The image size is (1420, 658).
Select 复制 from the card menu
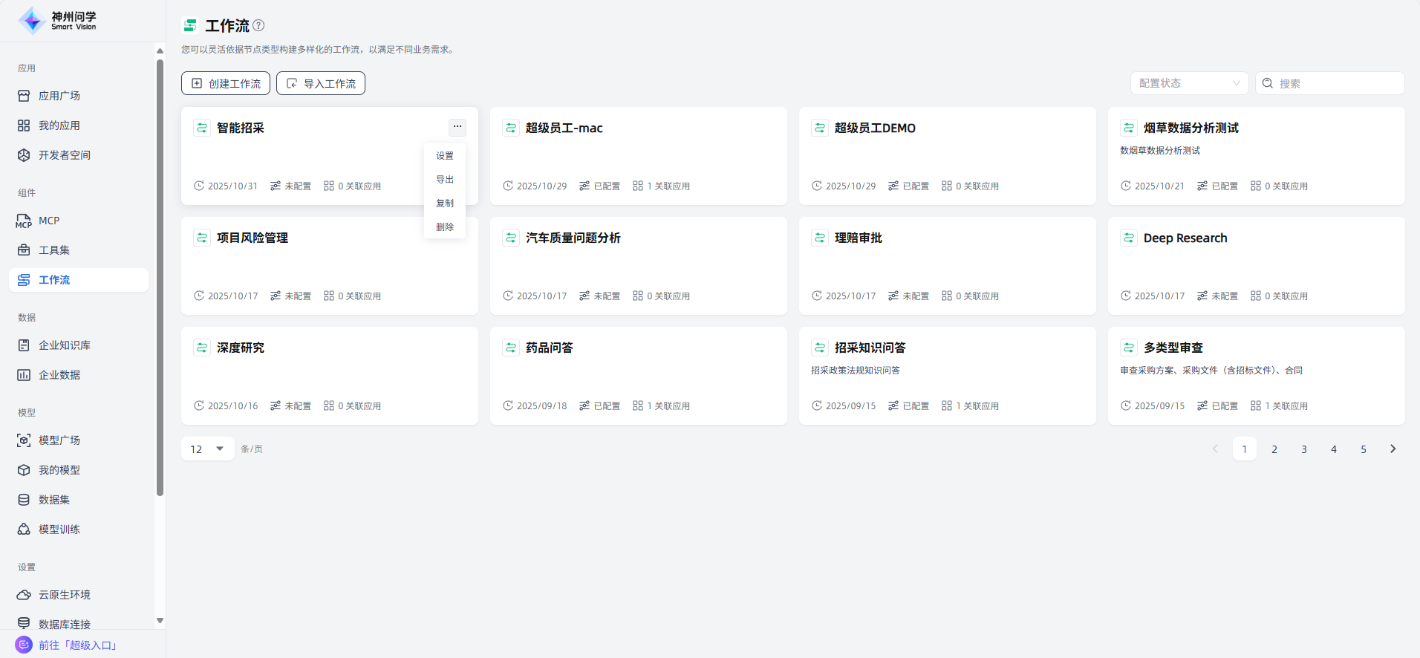[445, 203]
